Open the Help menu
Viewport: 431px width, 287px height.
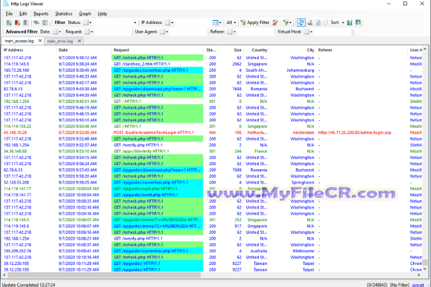pyautogui.click(x=102, y=14)
